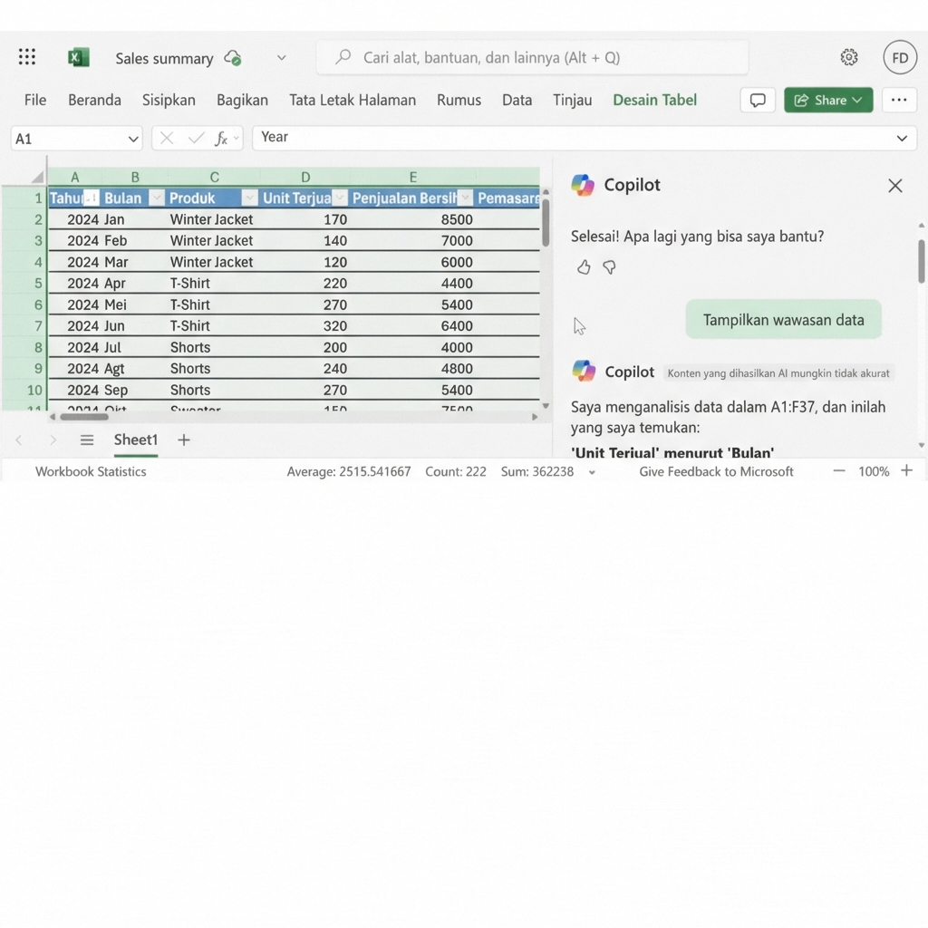
Task: Expand the workbook title chevron
Action: pos(281,56)
